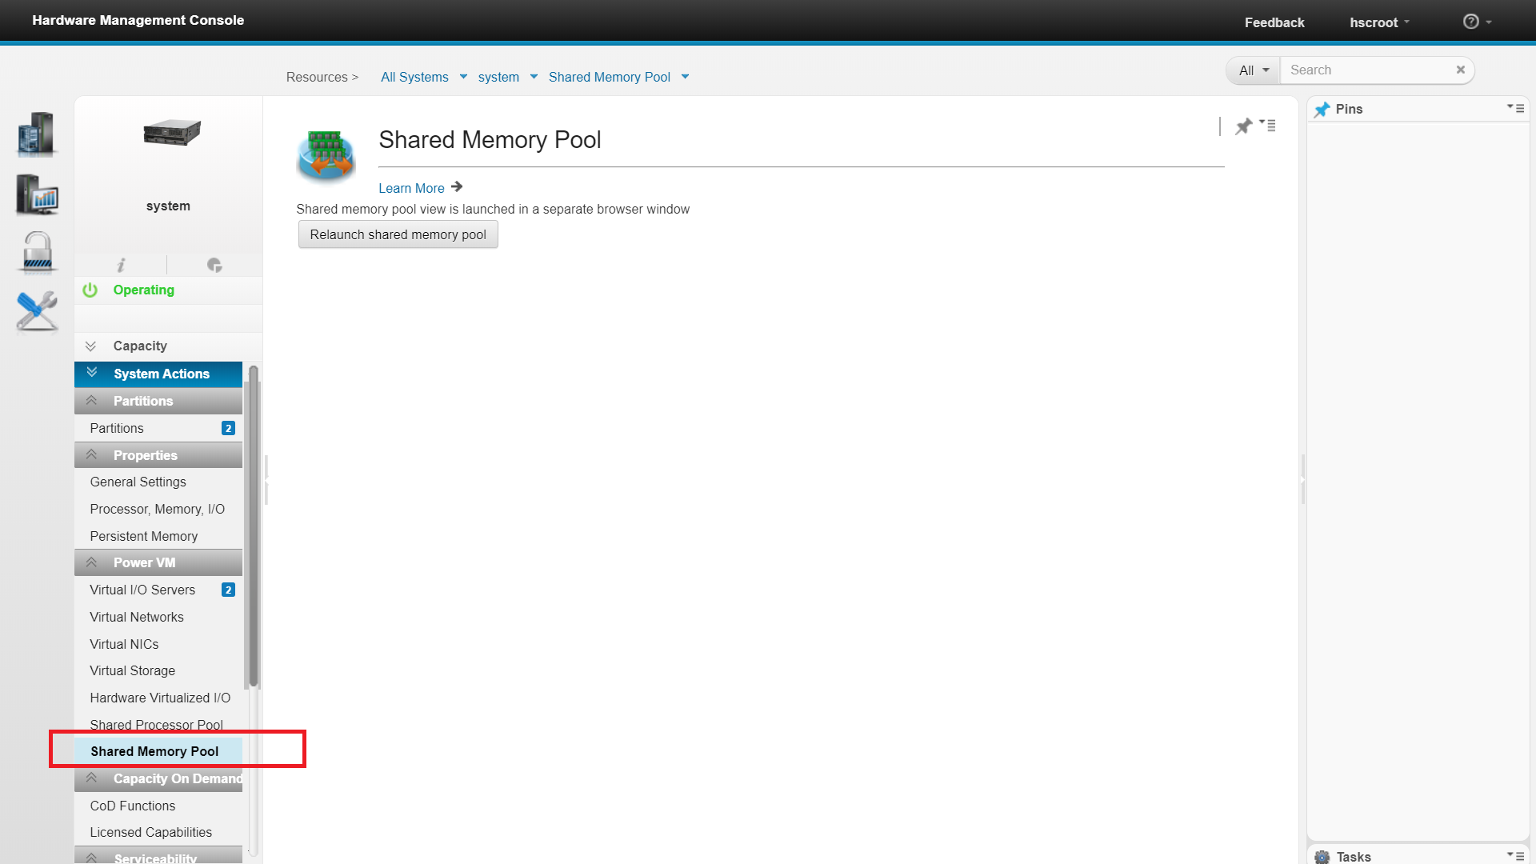This screenshot has height=864, width=1536.
Task: Collapse the Properties section header
Action: pyautogui.click(x=158, y=455)
